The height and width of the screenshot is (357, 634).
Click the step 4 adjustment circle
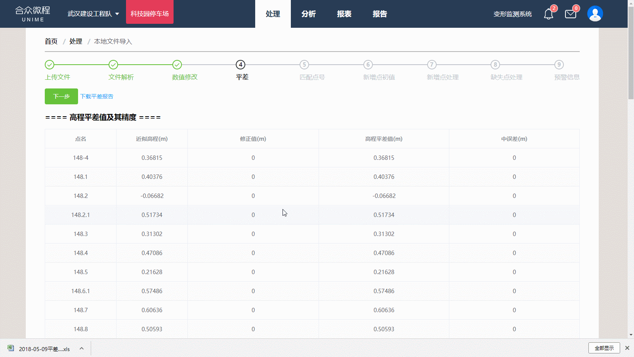241,65
